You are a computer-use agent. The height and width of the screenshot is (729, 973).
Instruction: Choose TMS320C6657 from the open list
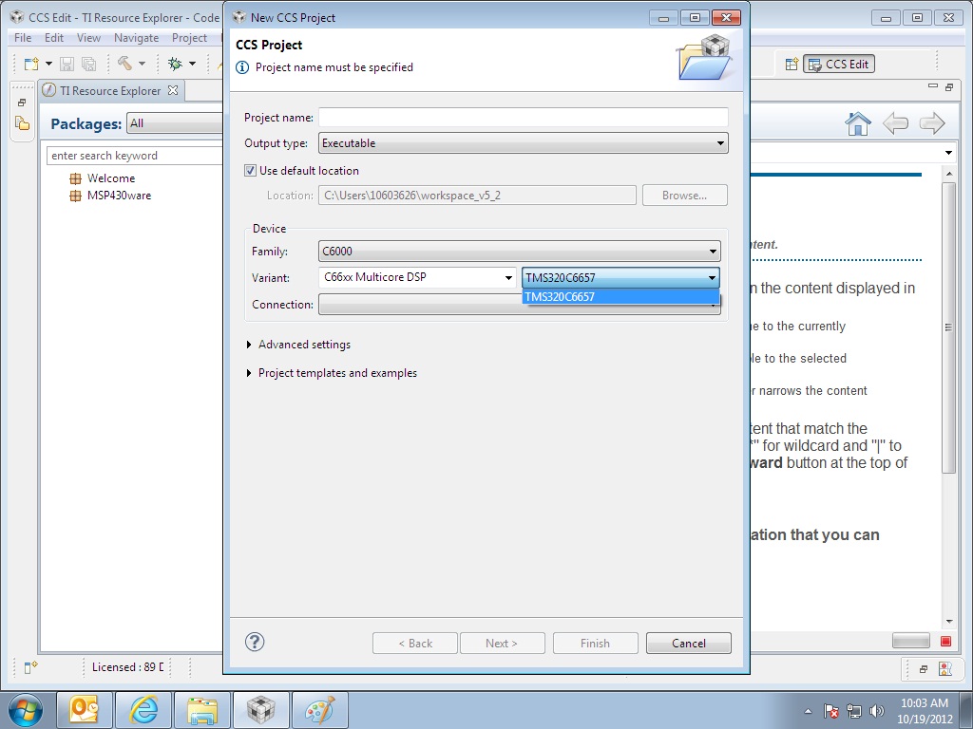620,297
